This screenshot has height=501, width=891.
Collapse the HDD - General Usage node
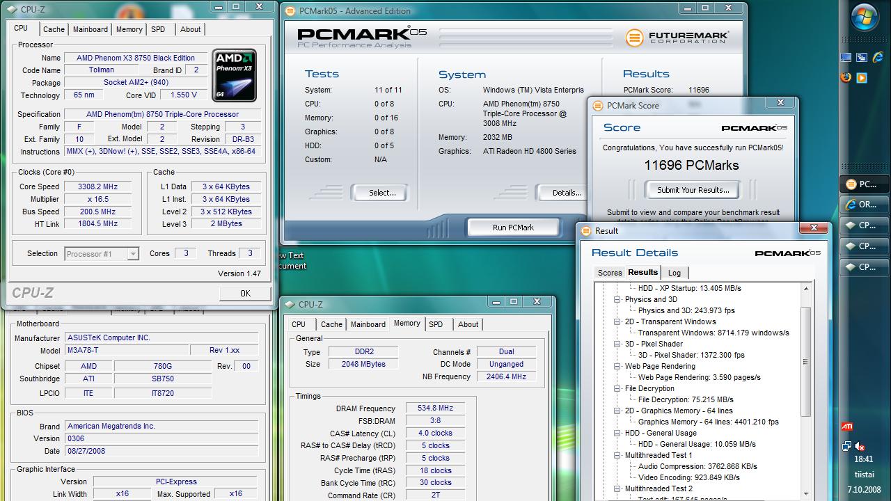point(617,433)
